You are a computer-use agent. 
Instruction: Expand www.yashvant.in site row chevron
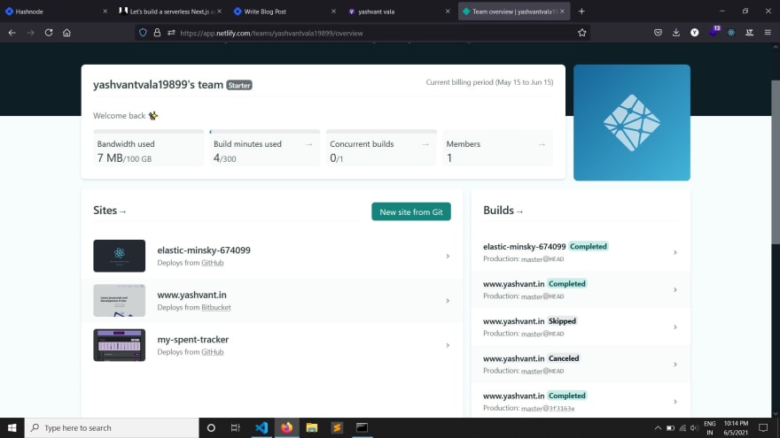[448, 301]
